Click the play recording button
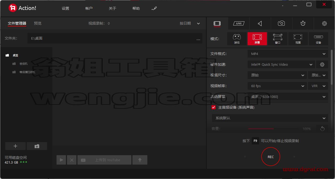The width and height of the screenshot is (335, 179). click(61, 160)
